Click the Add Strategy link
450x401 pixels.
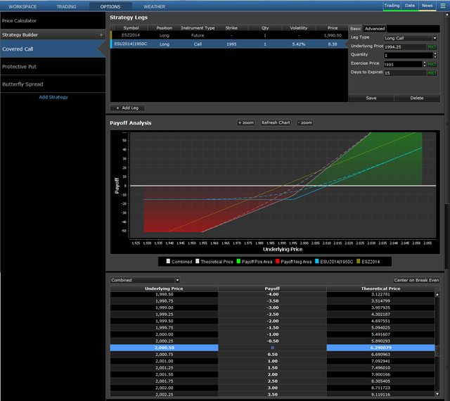[x=53, y=97]
